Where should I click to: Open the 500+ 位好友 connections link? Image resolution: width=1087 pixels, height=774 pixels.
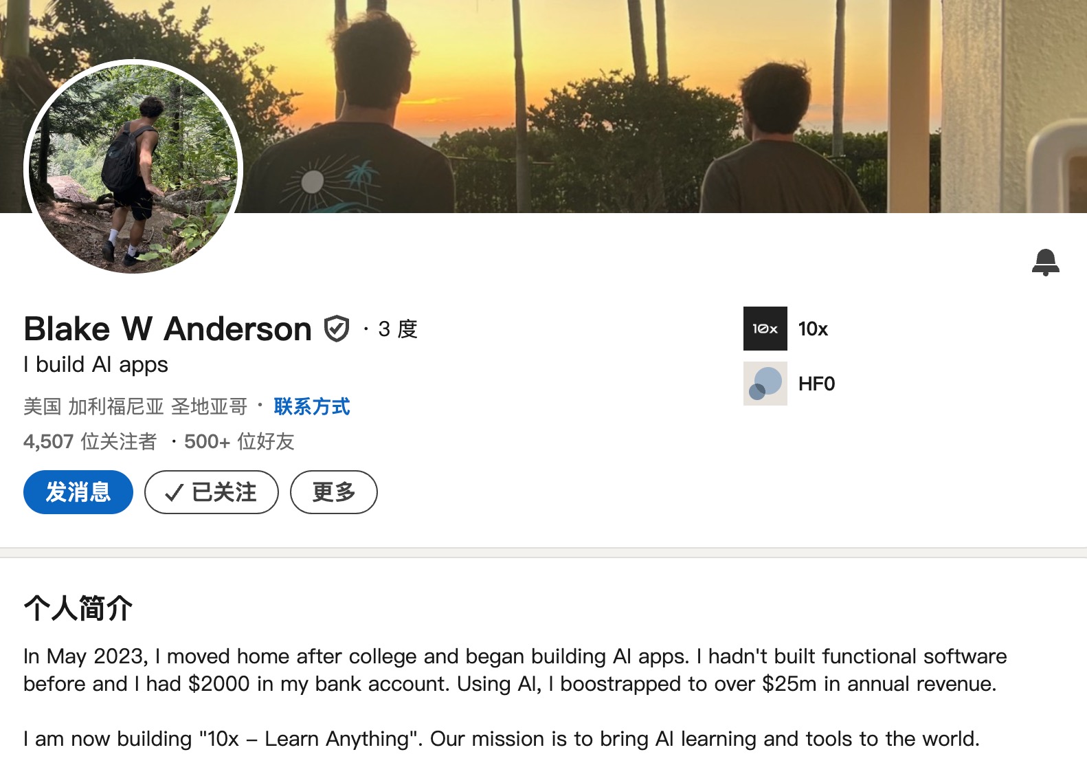tap(239, 441)
